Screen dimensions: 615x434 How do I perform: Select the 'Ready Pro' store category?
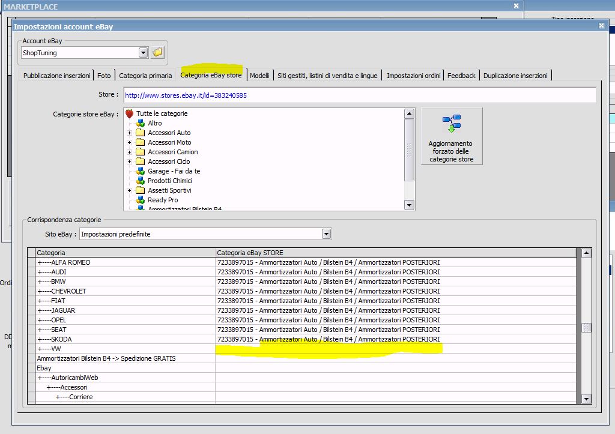(163, 200)
